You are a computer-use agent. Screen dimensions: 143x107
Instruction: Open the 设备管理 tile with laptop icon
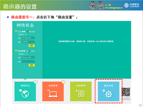coord(53,91)
